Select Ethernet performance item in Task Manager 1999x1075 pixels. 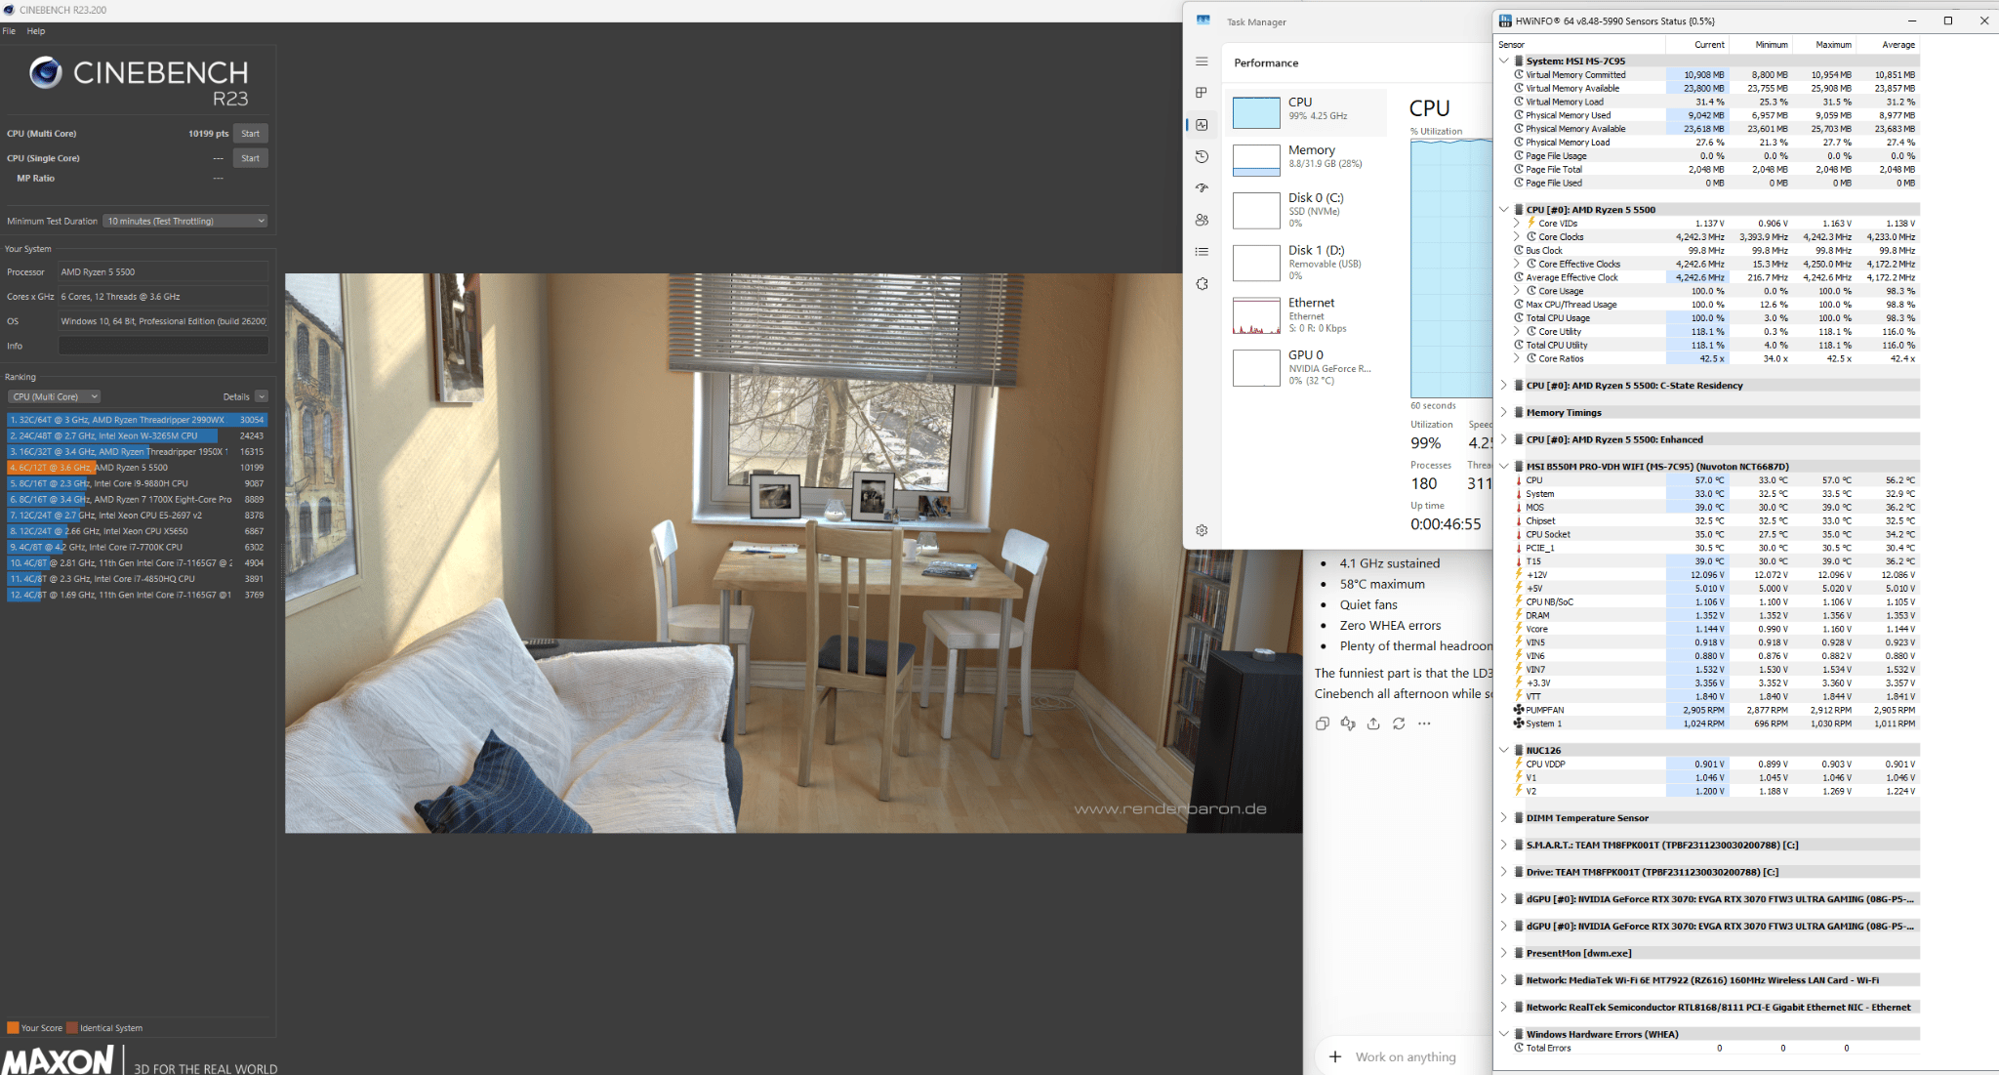point(1306,315)
